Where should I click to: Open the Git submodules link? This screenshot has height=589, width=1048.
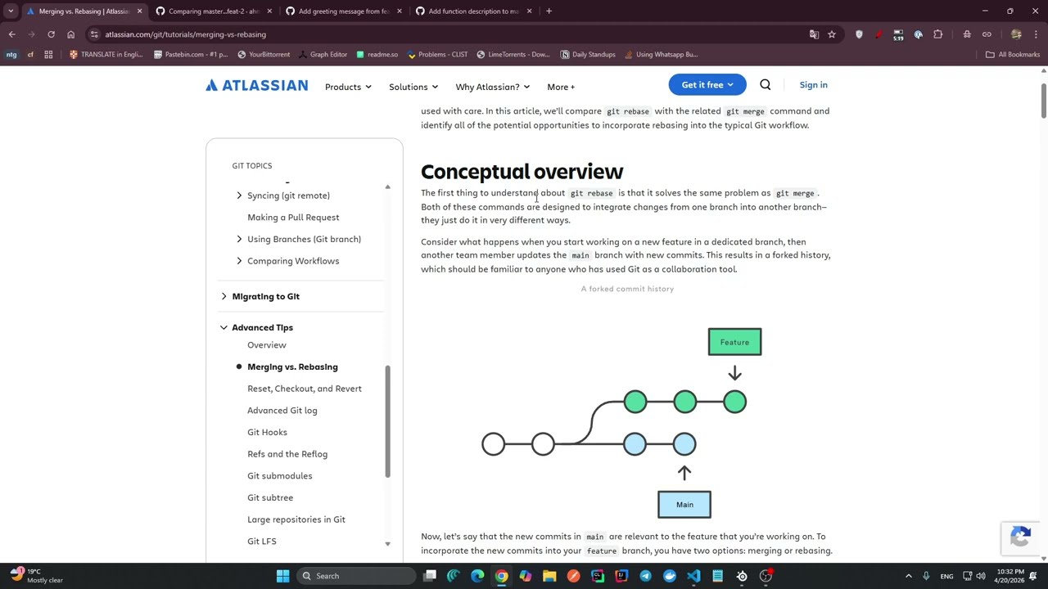[280, 476]
